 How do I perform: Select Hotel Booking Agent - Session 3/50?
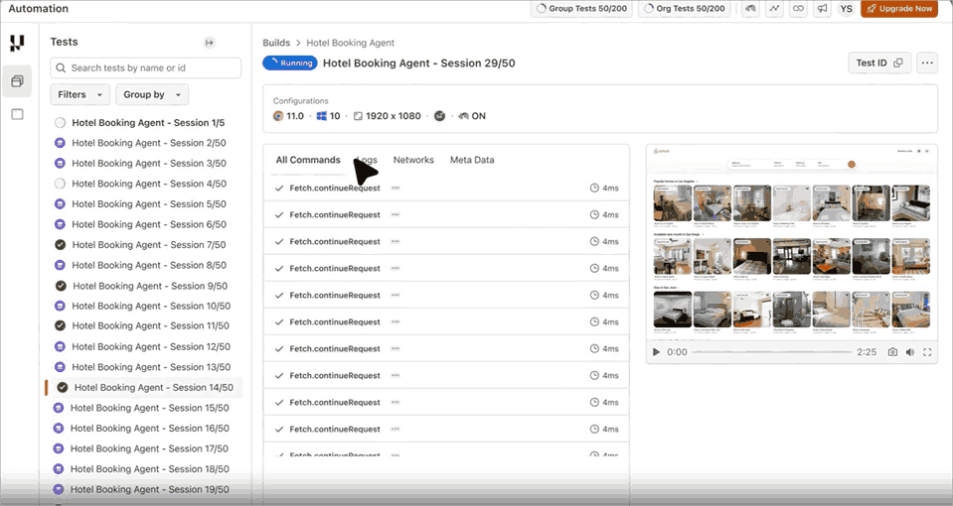(x=149, y=163)
